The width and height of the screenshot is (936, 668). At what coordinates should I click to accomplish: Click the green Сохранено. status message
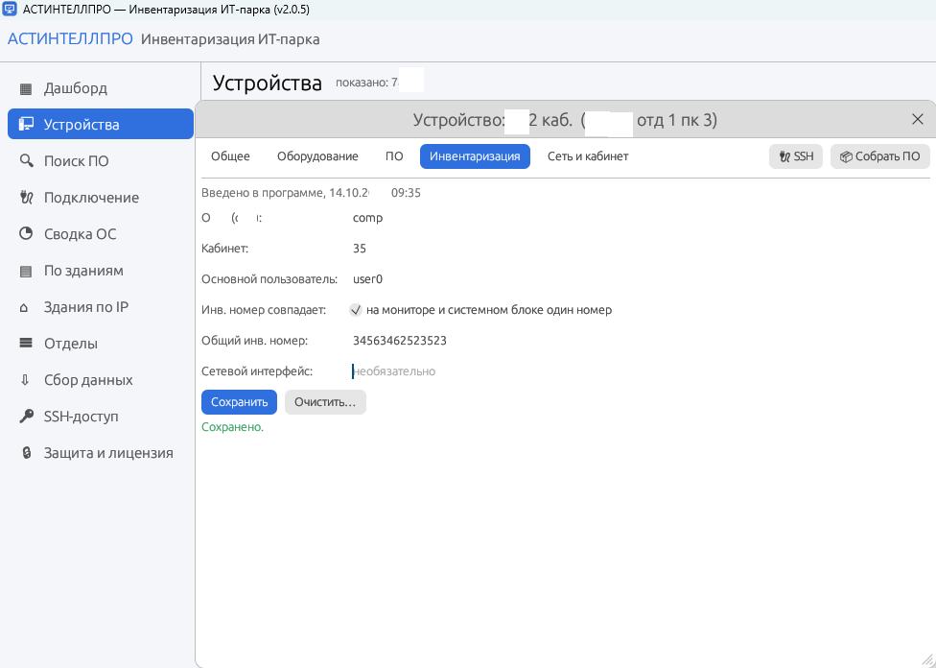coord(233,427)
